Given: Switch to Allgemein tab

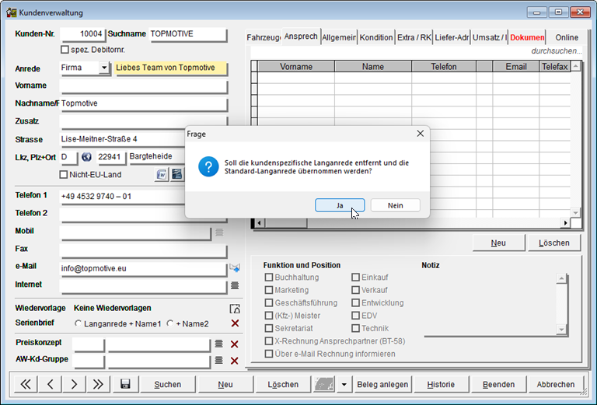Looking at the screenshot, I should (x=339, y=37).
